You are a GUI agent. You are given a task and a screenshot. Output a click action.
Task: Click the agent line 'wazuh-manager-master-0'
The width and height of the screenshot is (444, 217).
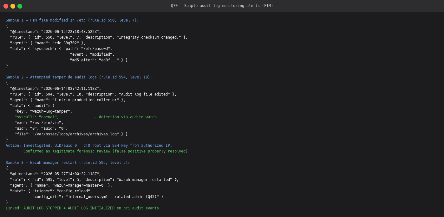pyautogui.click(x=61, y=185)
